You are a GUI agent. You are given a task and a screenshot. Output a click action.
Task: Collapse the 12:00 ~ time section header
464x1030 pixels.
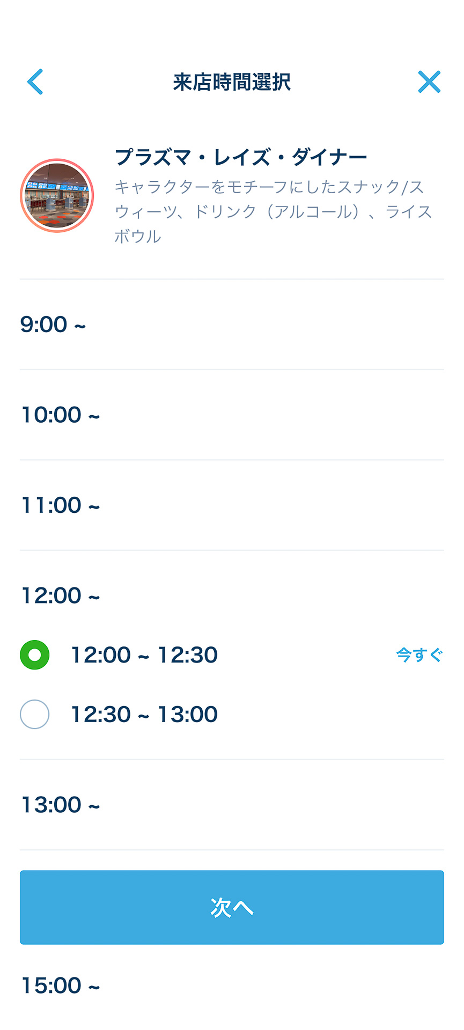[x=60, y=596]
